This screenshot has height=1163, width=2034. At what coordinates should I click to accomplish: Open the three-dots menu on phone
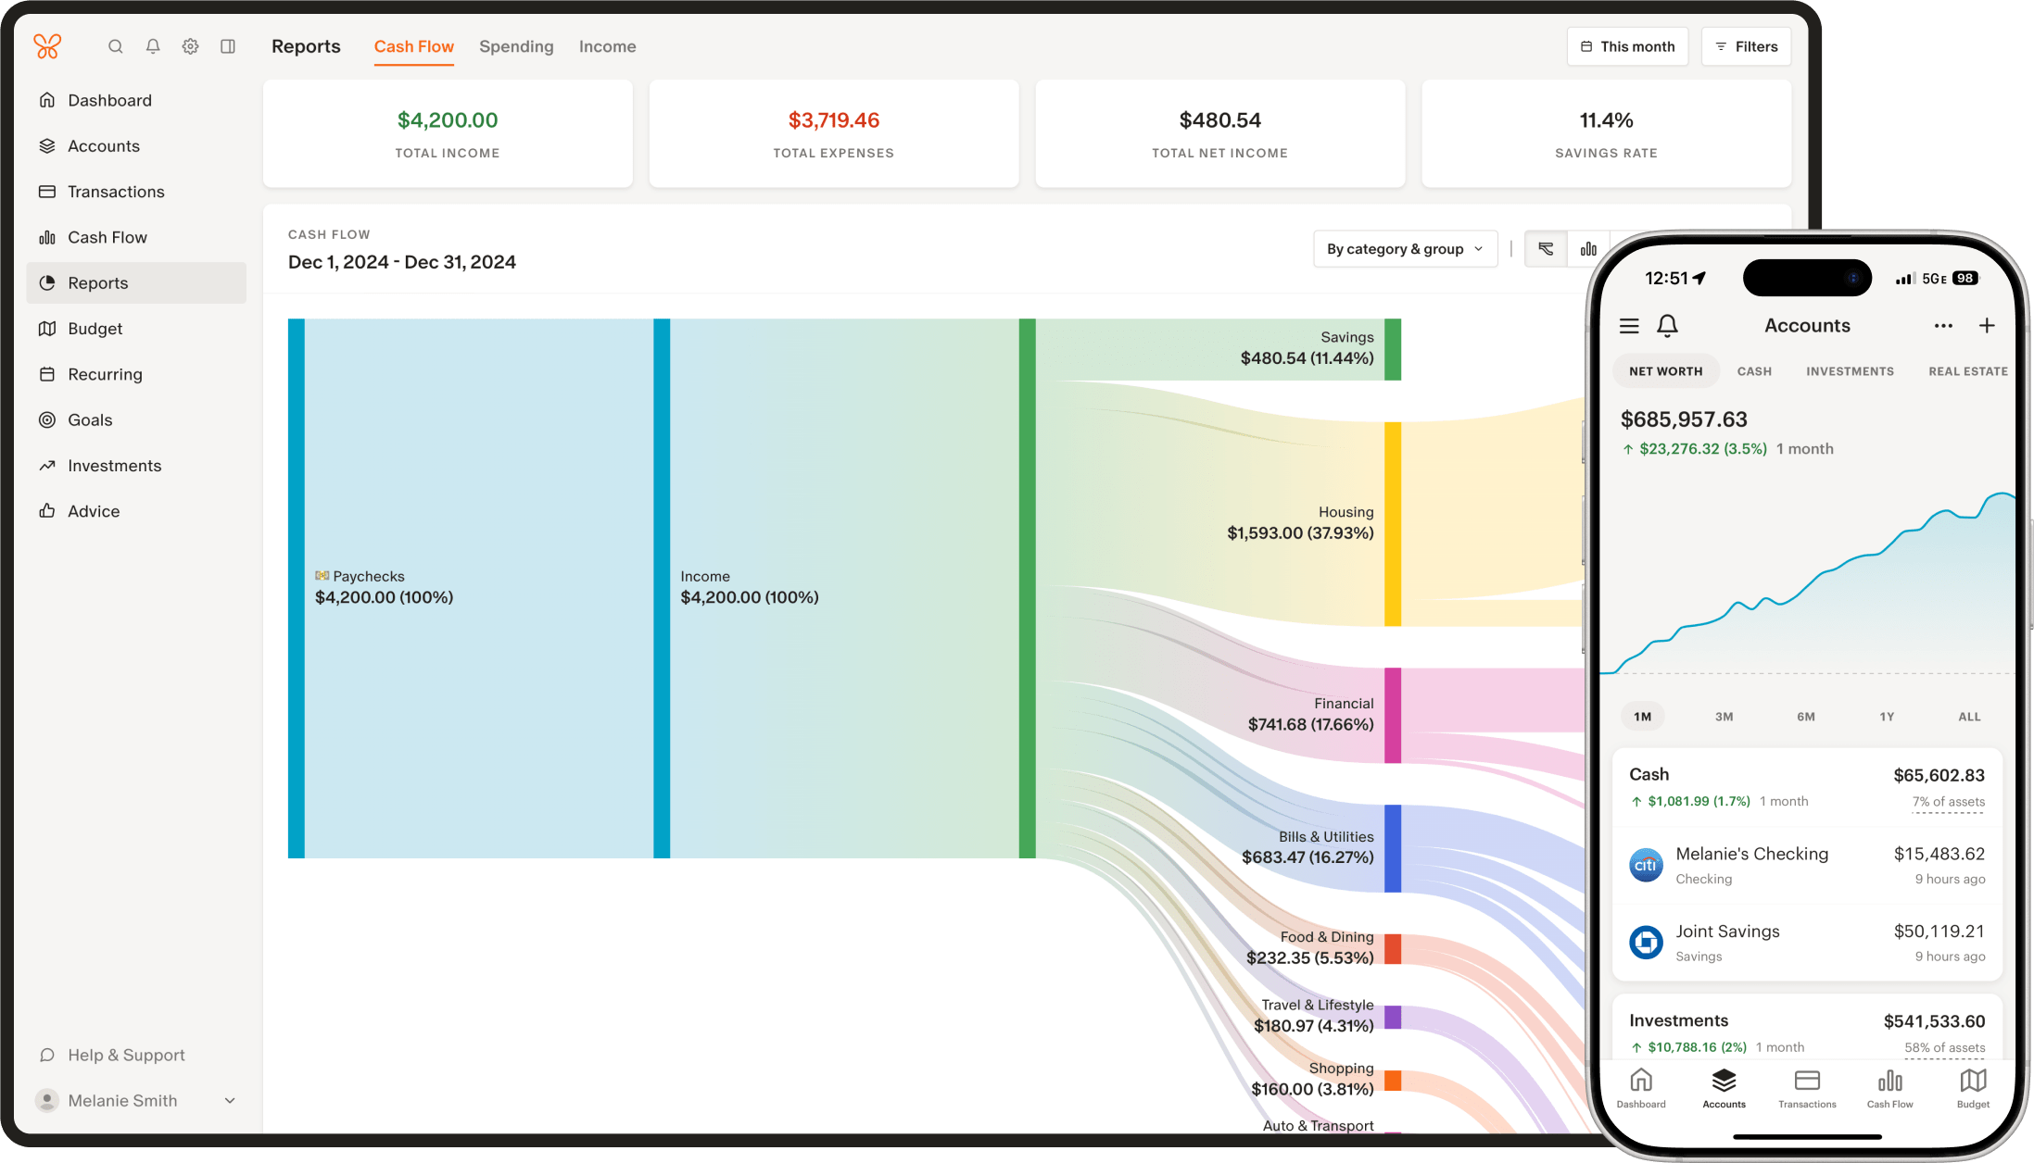point(1943,326)
